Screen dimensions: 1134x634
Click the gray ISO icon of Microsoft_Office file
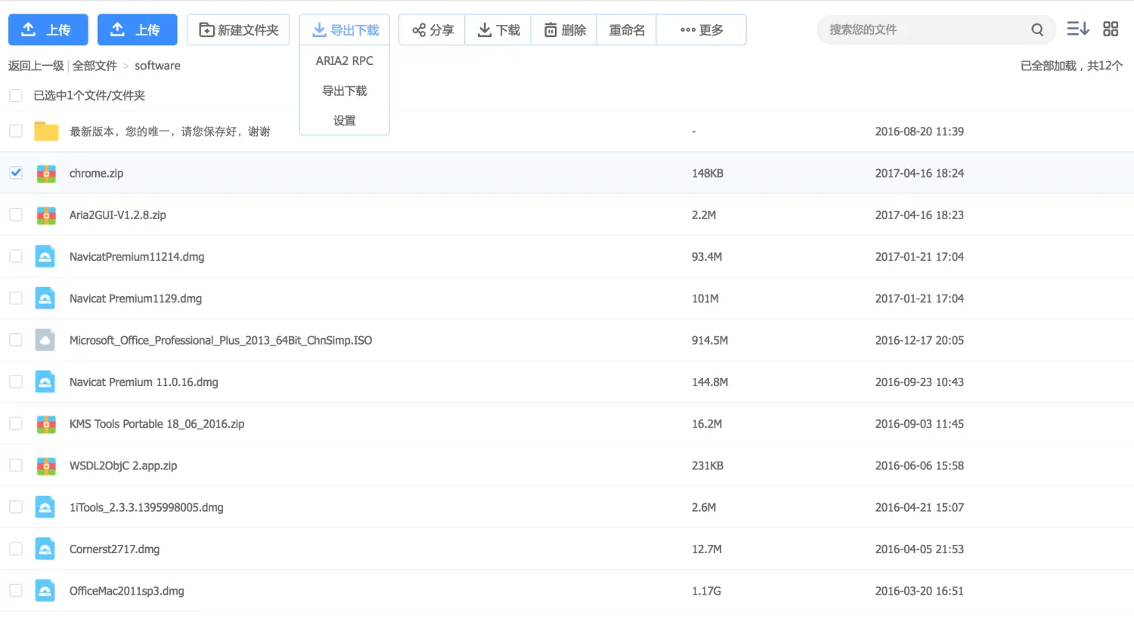pos(45,340)
